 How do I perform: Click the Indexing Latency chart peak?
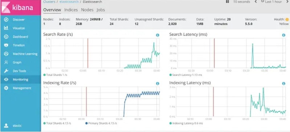point(263,88)
